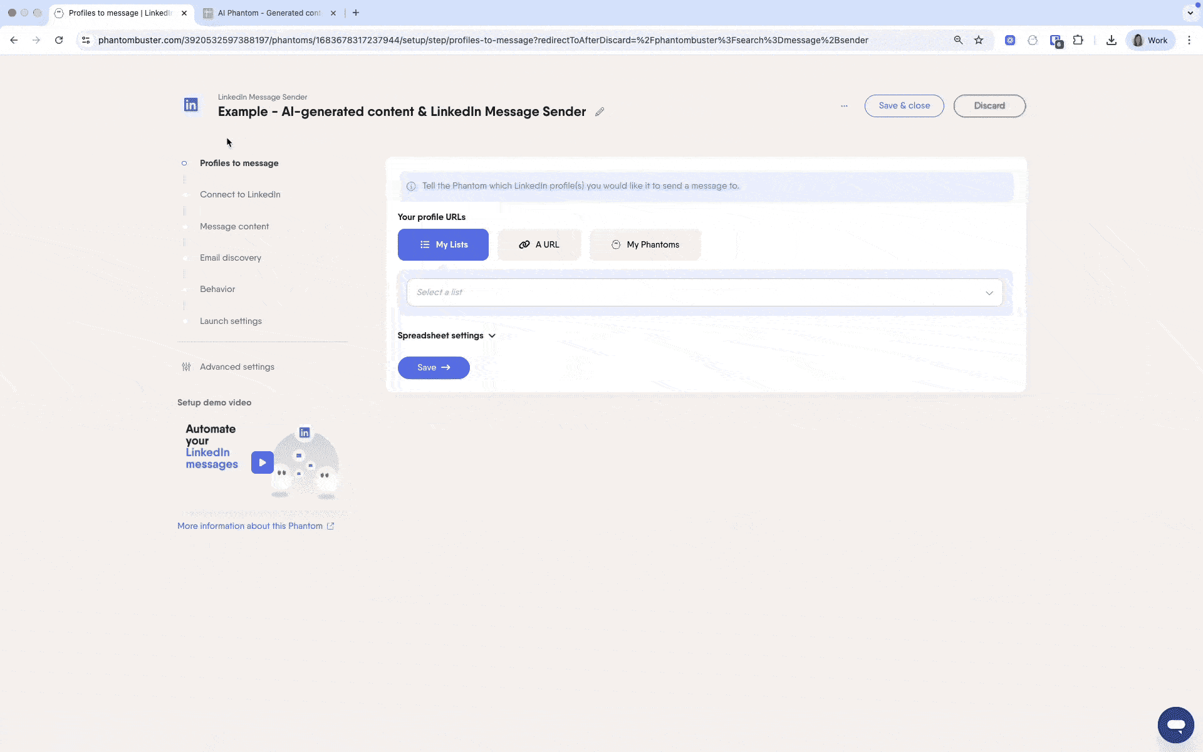This screenshot has width=1203, height=752.
Task: Select the A URL option
Action: pos(539,244)
